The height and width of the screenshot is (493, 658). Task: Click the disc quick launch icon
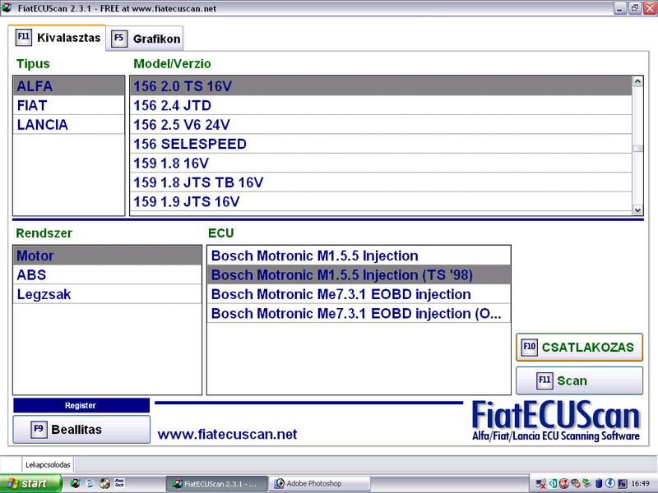104,483
